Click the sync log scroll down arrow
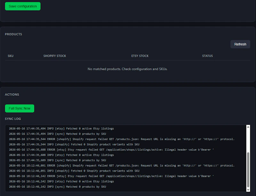 pyautogui.click(x=248, y=190)
